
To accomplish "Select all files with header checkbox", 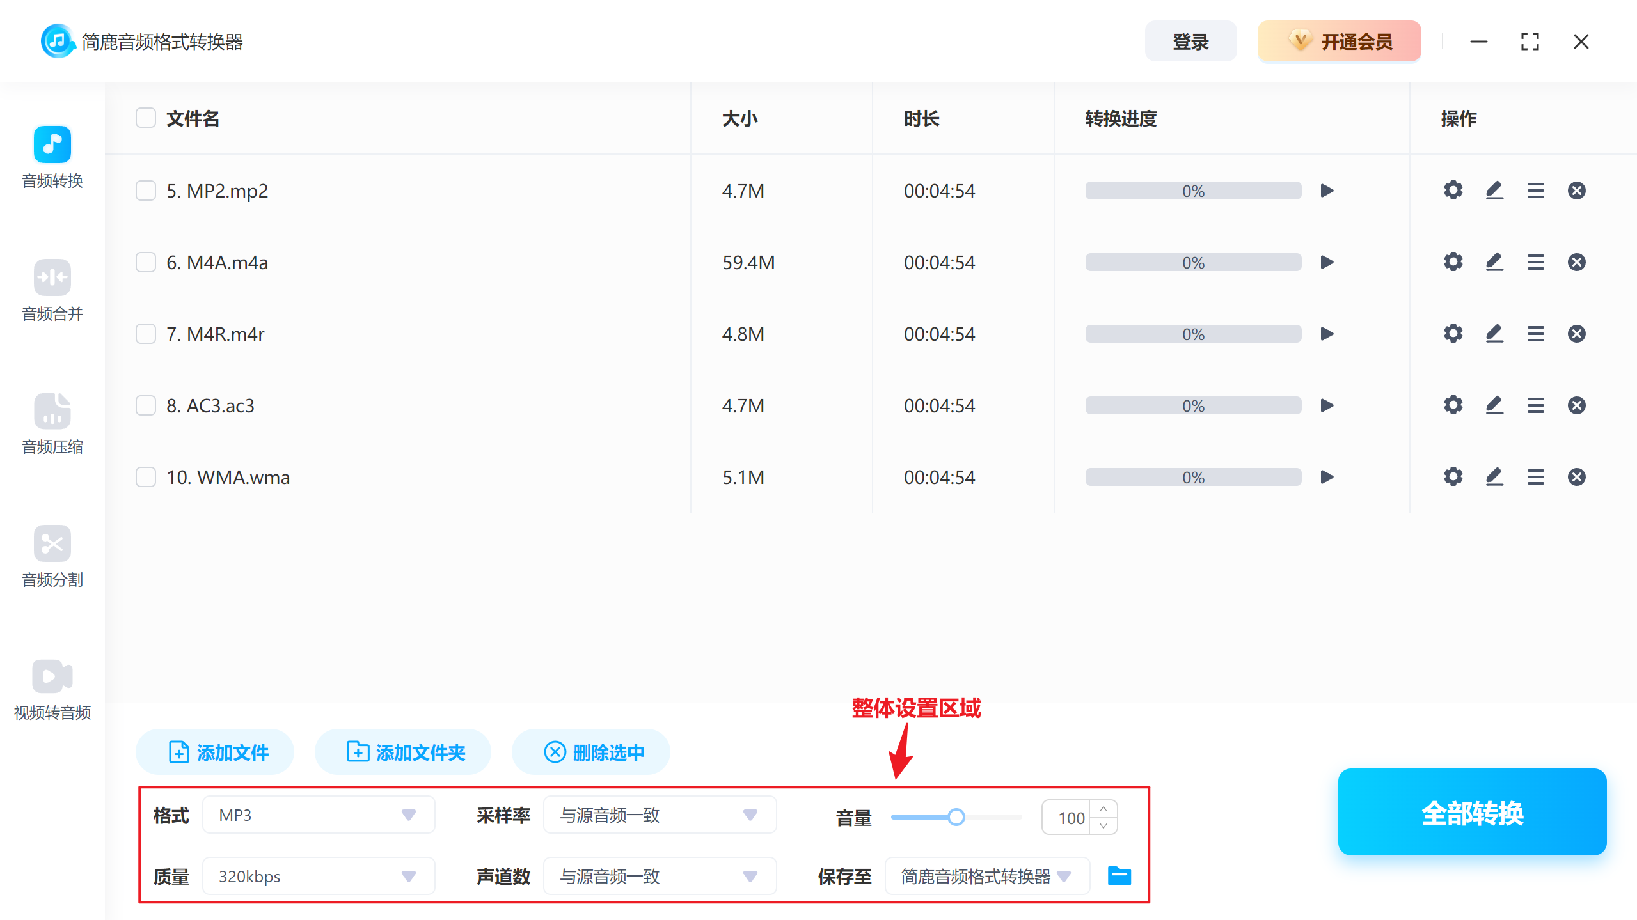I will pyautogui.click(x=145, y=118).
